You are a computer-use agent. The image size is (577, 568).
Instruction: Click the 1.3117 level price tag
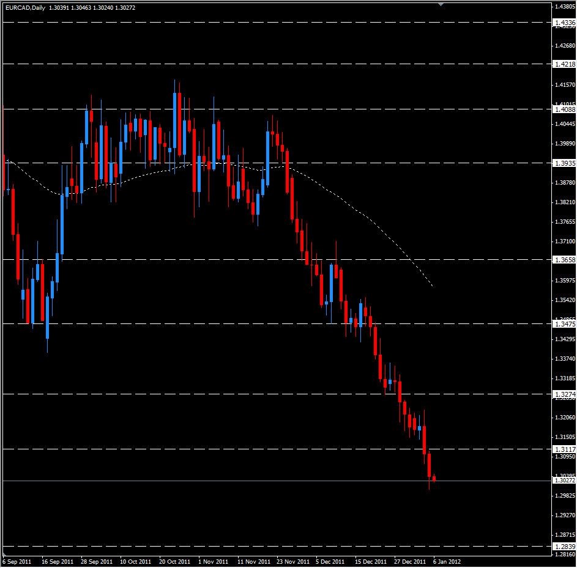(x=564, y=449)
